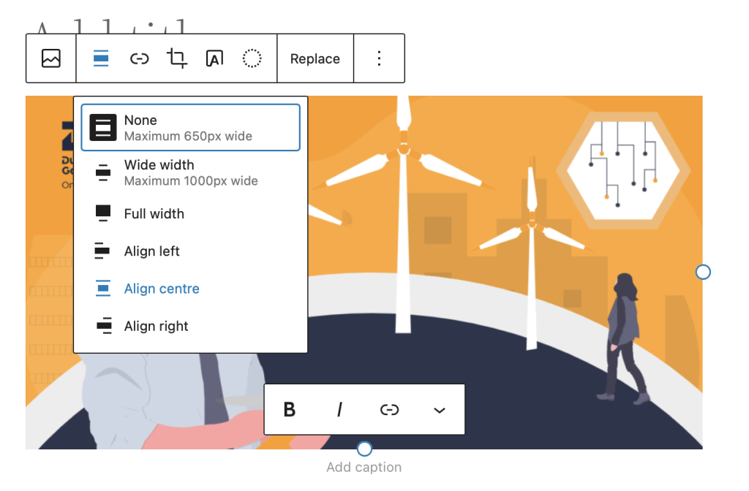Image resolution: width=749 pixels, height=491 pixels.
Task: Select the Crop tool icon
Action: pyautogui.click(x=176, y=58)
